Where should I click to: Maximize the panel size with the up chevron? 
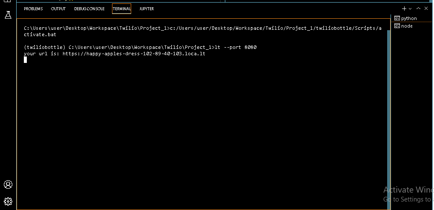pos(419,9)
